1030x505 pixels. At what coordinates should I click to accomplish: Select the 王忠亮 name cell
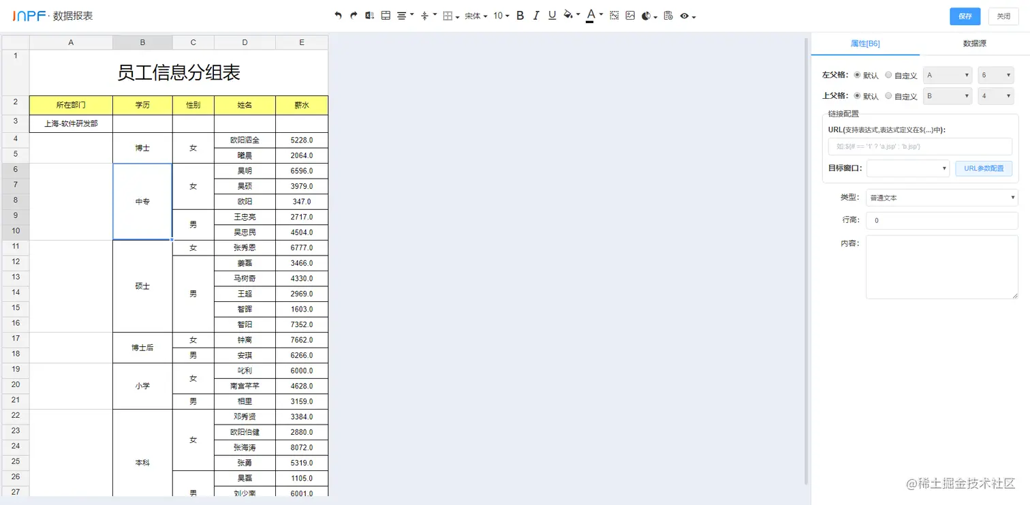[x=245, y=217]
